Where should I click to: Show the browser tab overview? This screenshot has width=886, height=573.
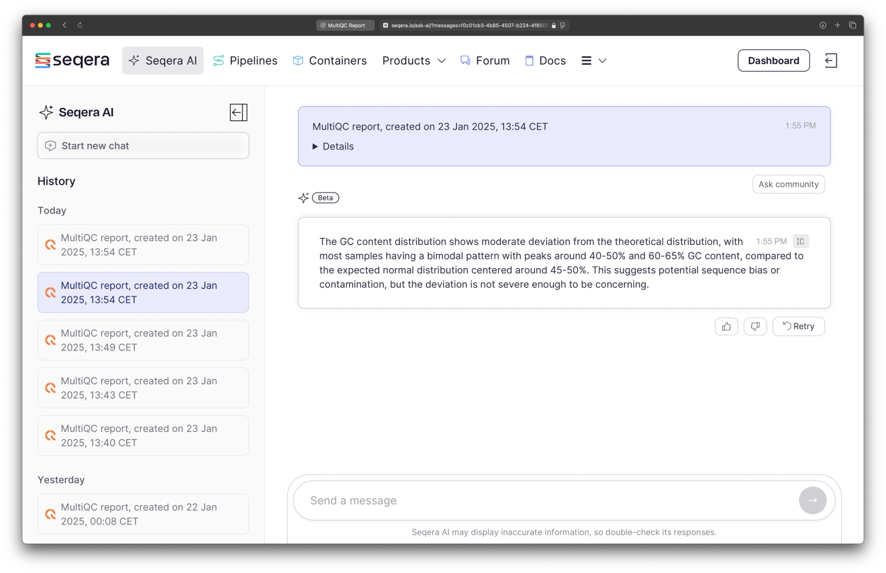[x=852, y=25]
